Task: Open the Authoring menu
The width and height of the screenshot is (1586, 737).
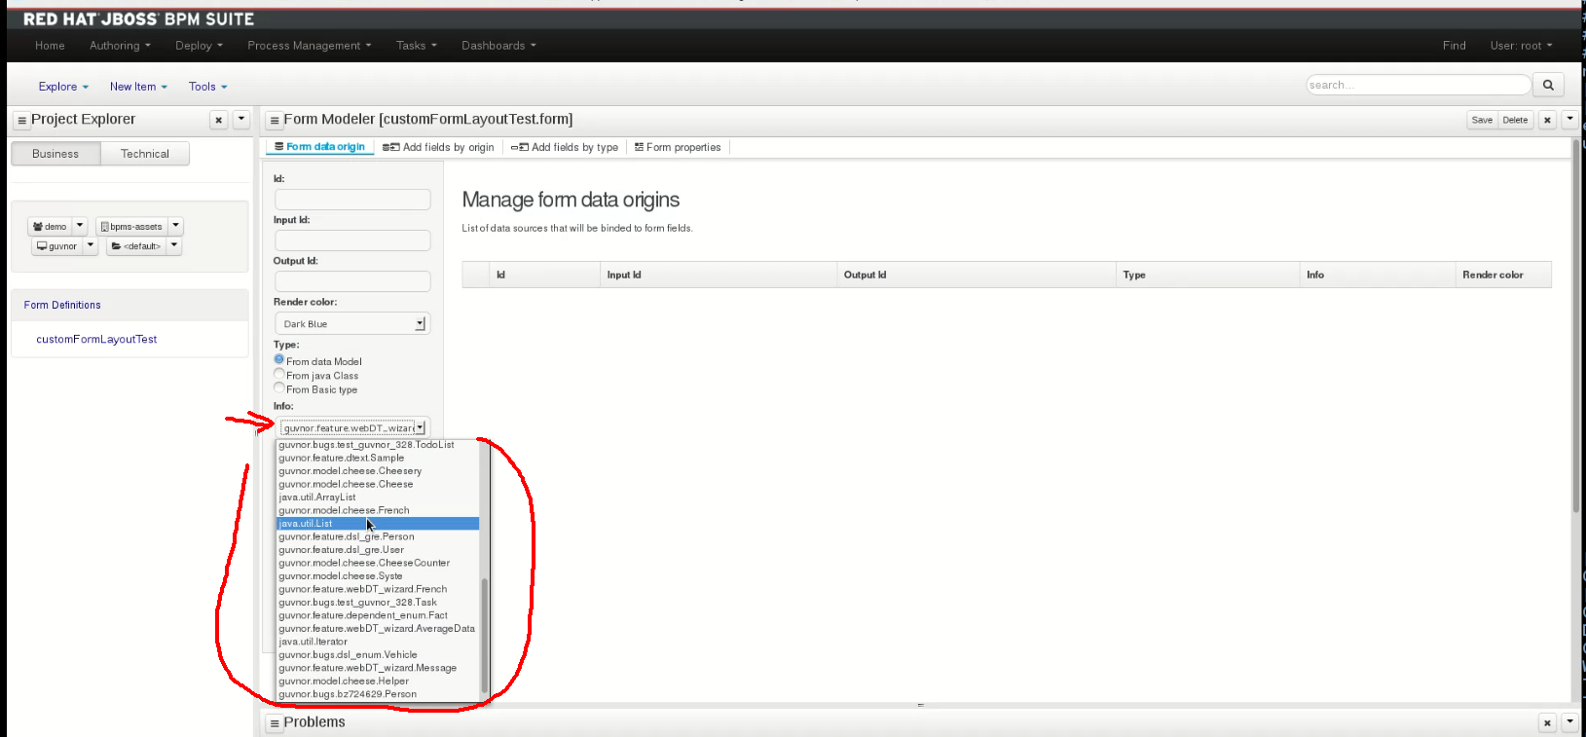Action: (x=120, y=46)
